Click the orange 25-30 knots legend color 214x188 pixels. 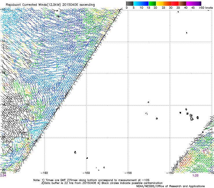tap(167, 3)
